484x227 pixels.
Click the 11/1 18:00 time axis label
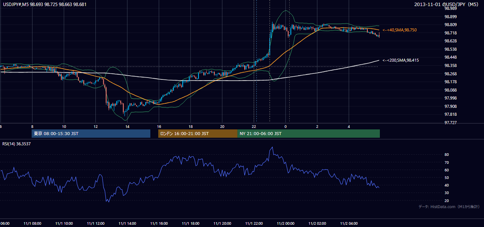click(190, 223)
